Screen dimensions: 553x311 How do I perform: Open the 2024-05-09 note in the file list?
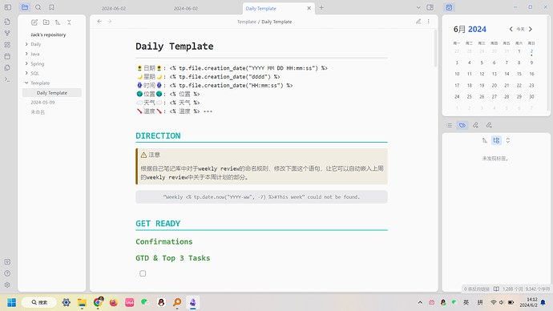tap(42, 103)
